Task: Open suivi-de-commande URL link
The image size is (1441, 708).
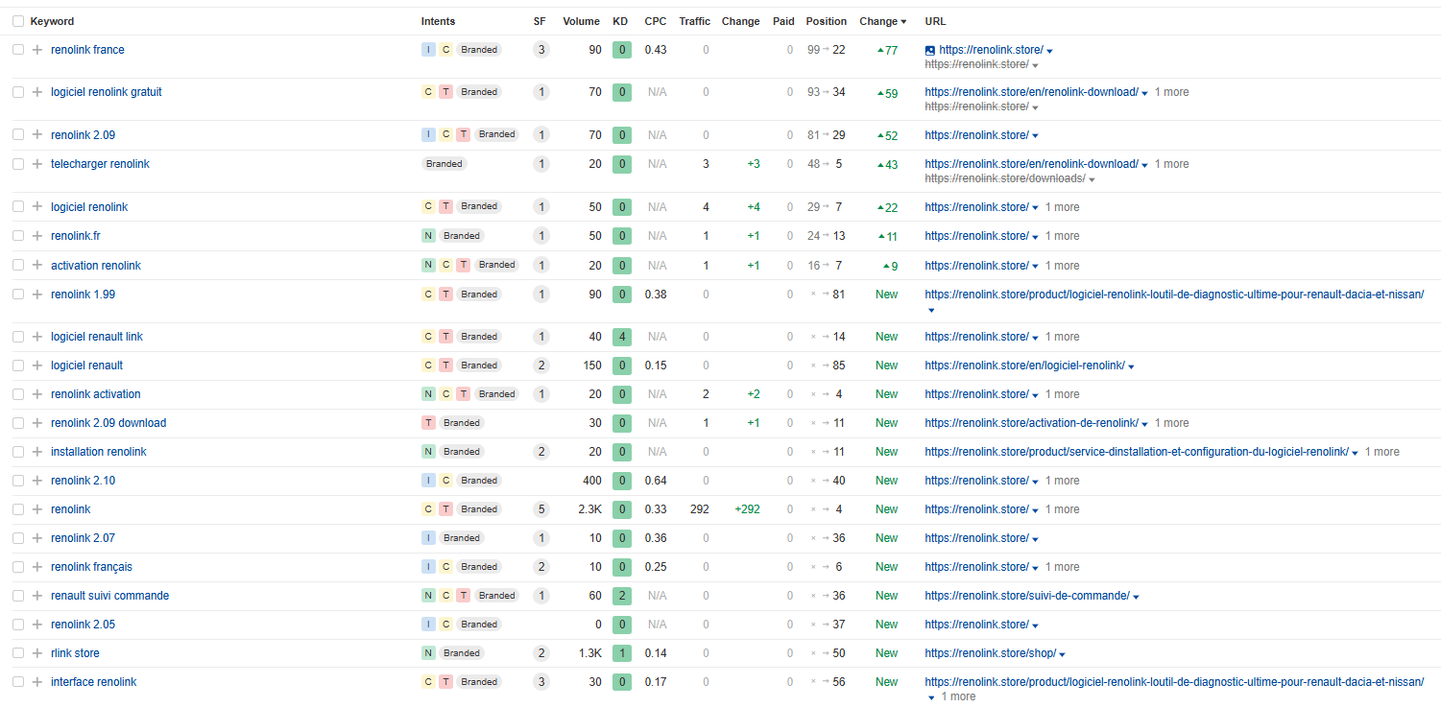Action: click(1026, 596)
